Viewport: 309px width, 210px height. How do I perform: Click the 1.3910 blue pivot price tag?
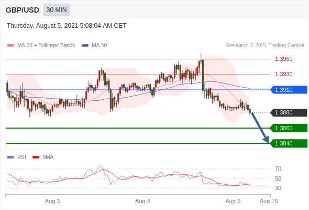click(289, 90)
